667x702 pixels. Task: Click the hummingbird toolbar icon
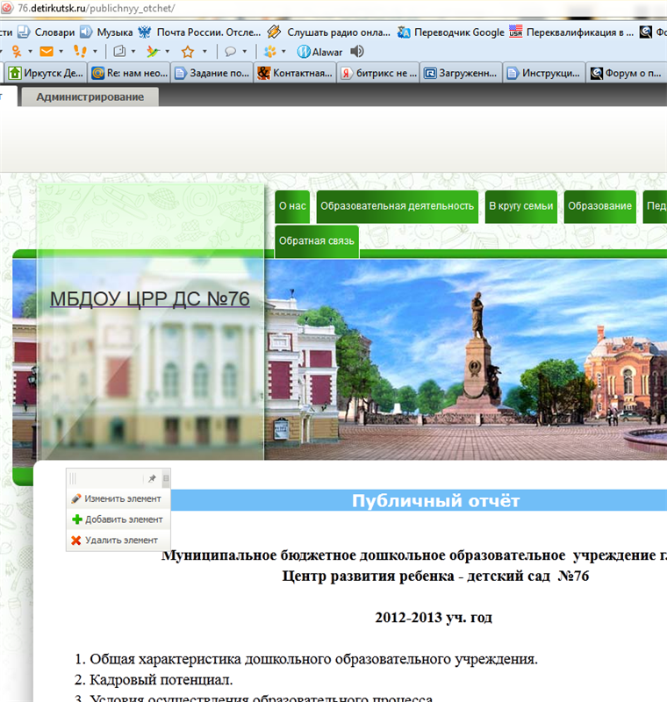pos(153,52)
